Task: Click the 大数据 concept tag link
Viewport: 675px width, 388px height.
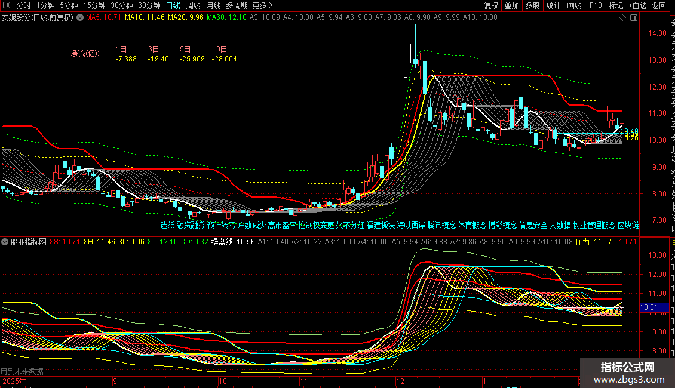Action: [560, 226]
